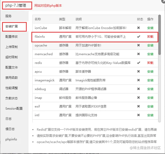
Task: Switch to the 上传限制 tab
Action: click(14, 47)
